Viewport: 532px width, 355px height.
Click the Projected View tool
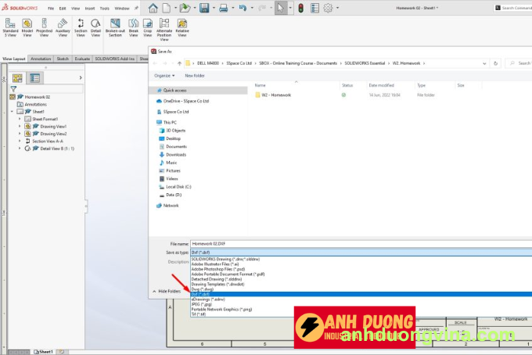(45, 28)
